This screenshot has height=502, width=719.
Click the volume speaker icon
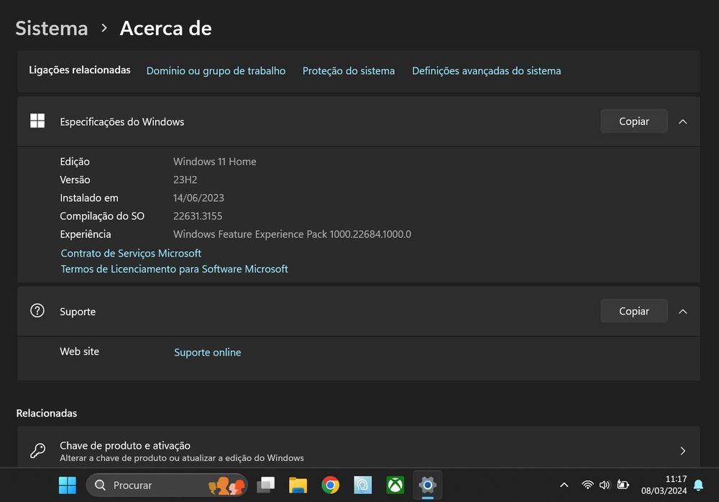tap(605, 485)
